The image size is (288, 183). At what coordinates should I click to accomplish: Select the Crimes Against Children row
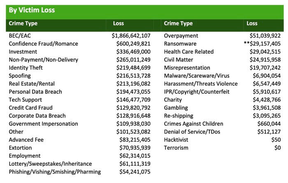coord(193,124)
